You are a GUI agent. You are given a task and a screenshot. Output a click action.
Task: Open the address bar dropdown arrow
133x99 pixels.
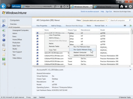[x=58, y=7]
